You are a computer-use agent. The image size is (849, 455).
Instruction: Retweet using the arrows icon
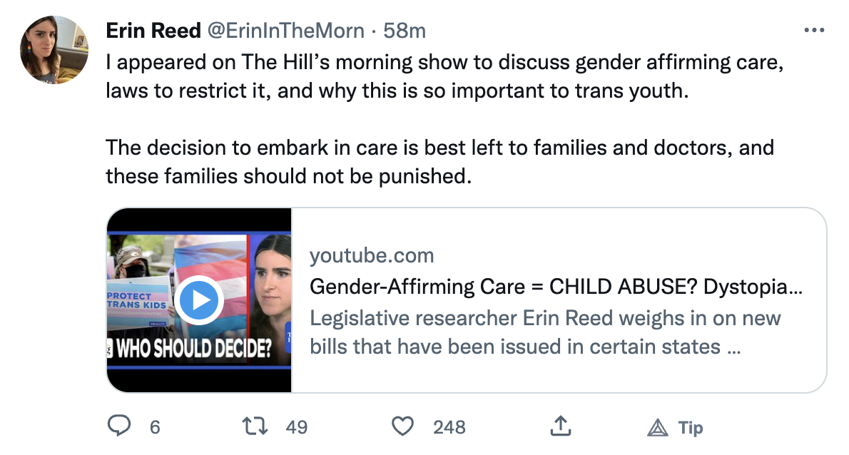click(255, 426)
